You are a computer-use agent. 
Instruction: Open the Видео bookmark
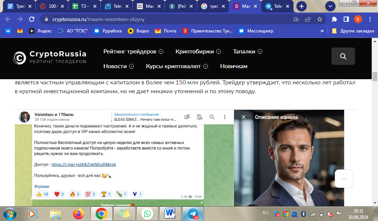click(139, 31)
